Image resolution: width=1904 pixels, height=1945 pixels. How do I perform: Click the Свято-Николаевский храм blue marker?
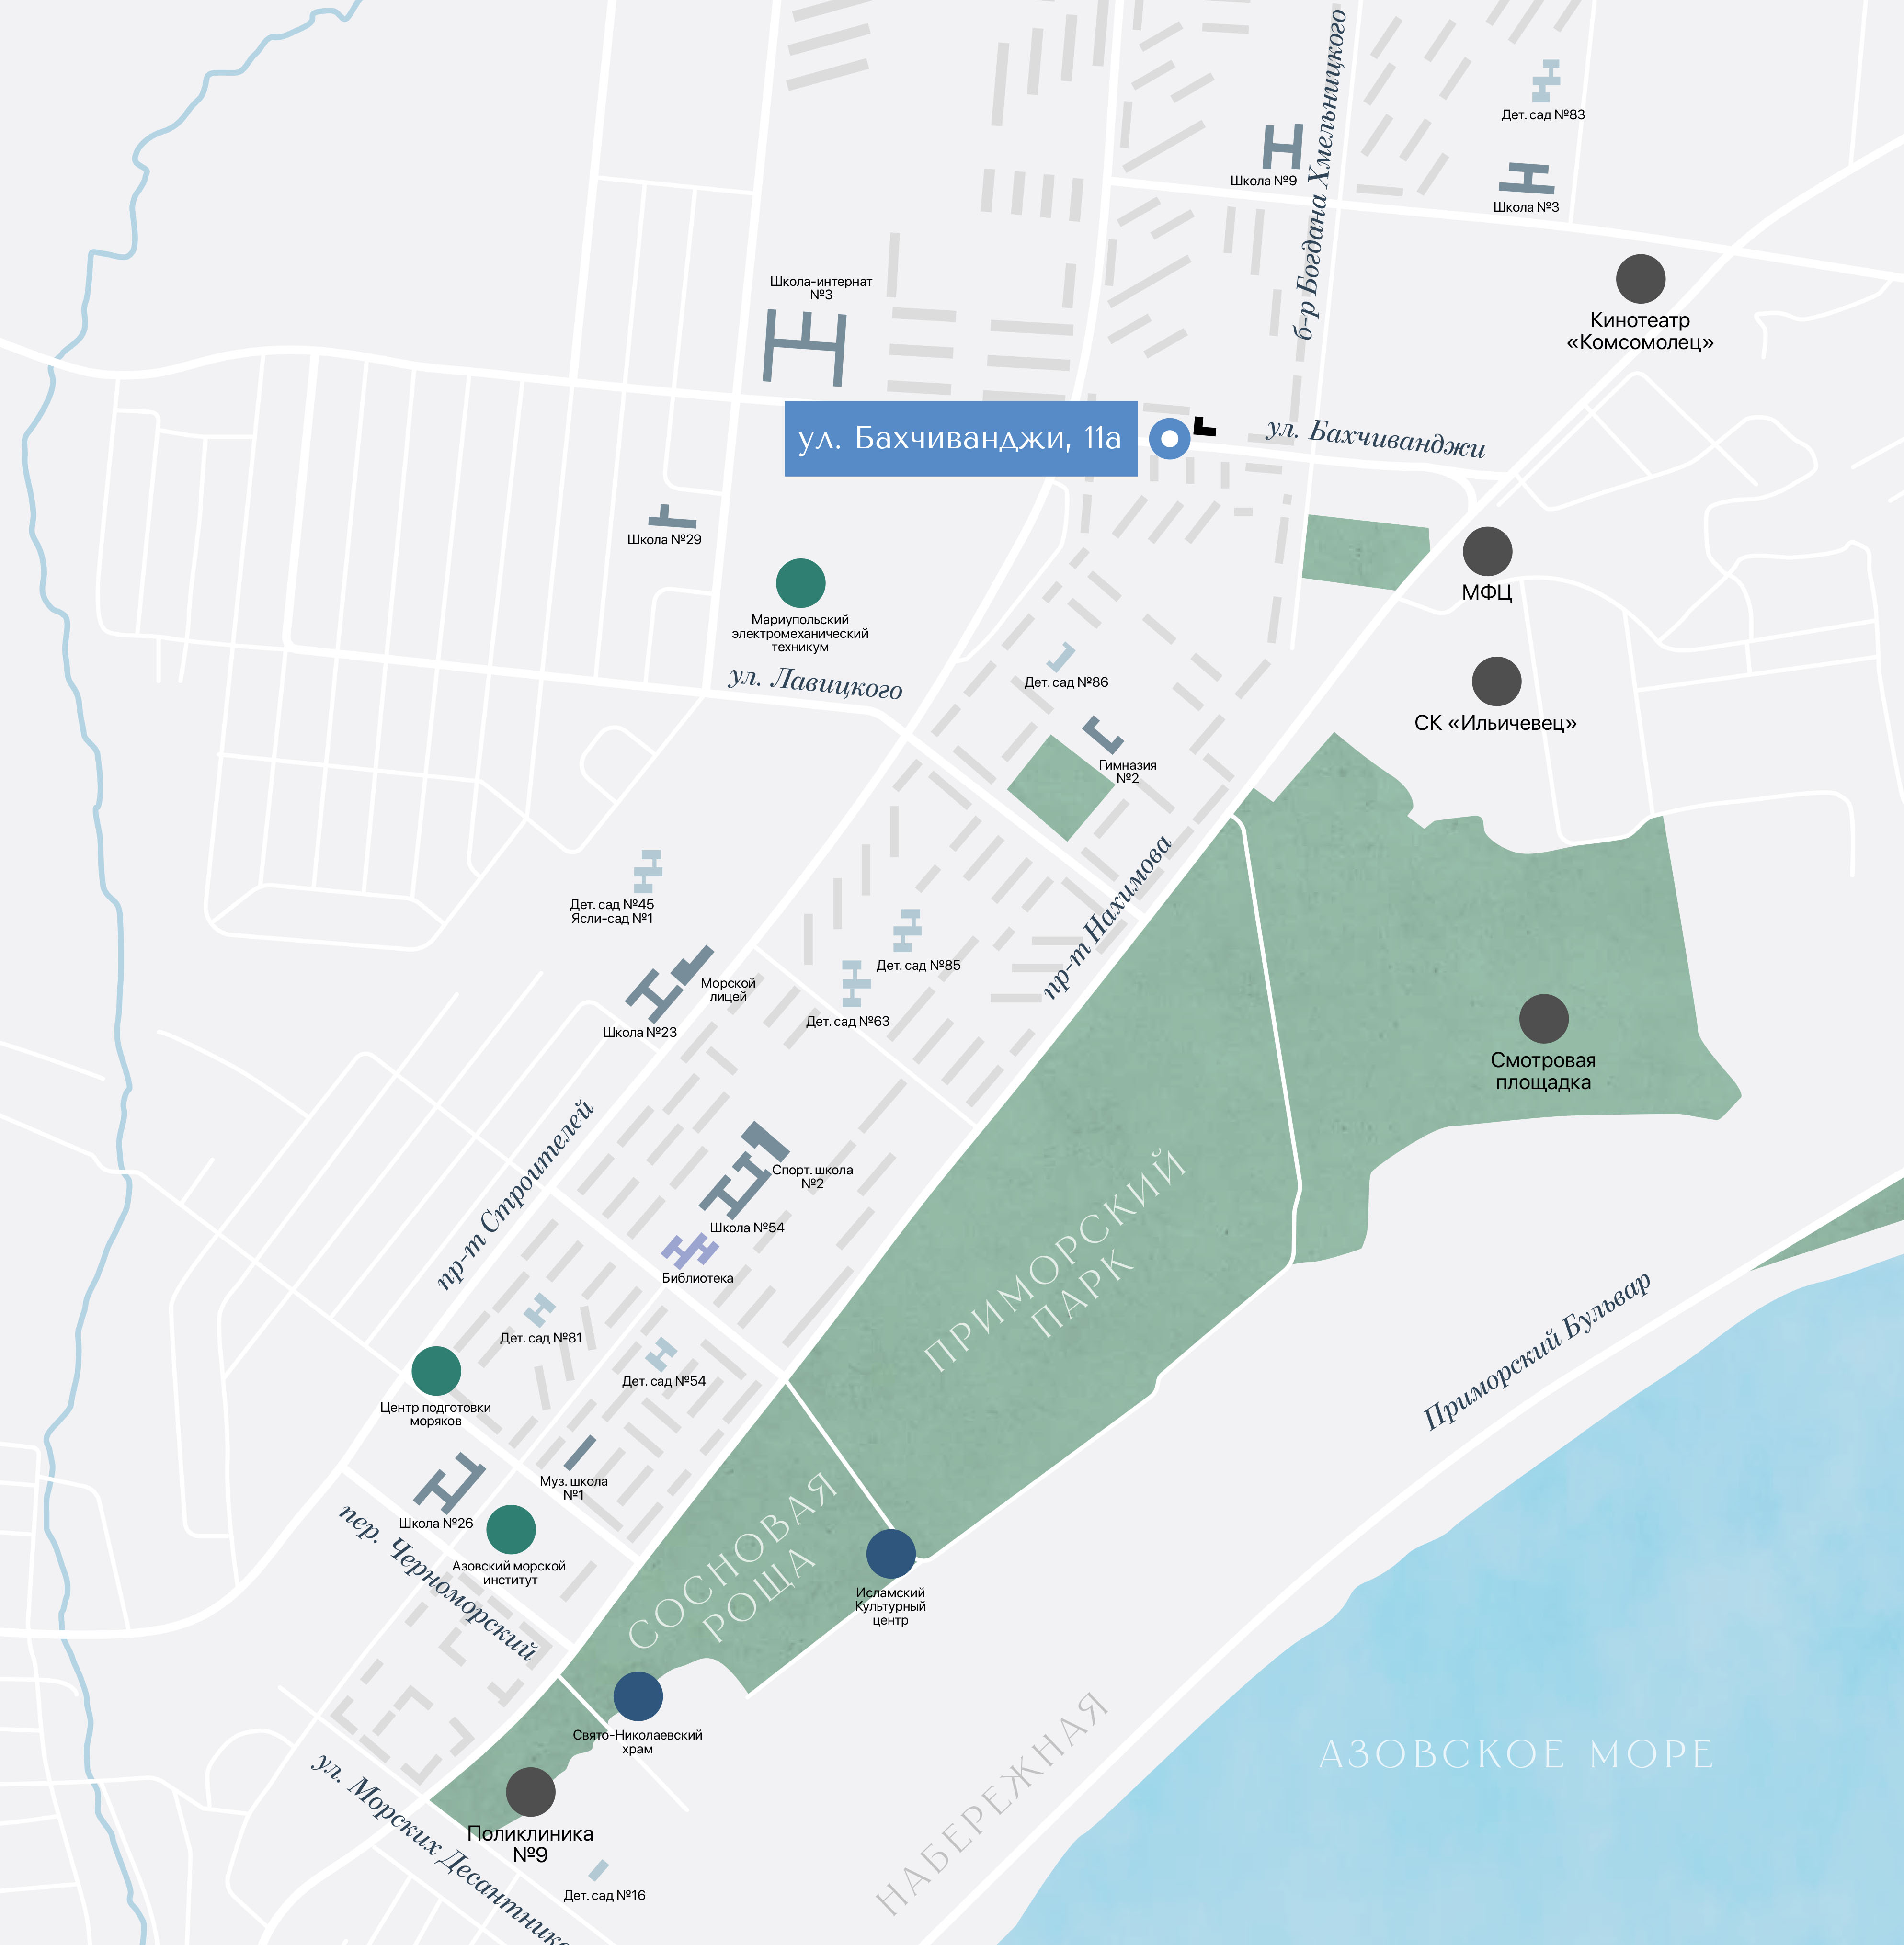637,1695
